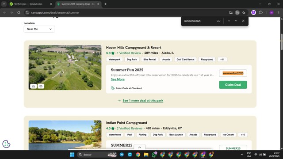Open the blue C app in taskbar
This screenshot has width=283, height=159.
130,155
